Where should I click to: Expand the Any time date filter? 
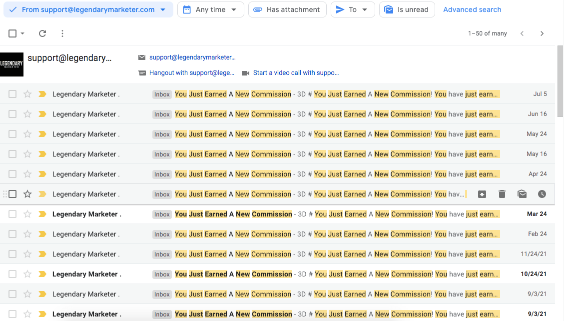[x=210, y=9]
